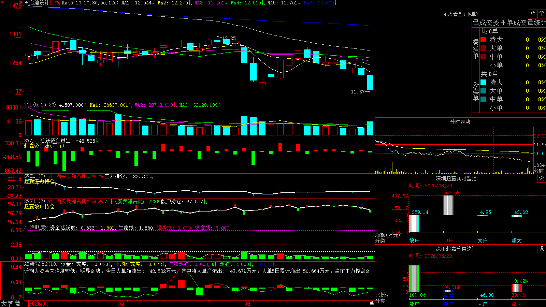
Task: Click the SVZL (7) indicator label
Action: point(34,176)
